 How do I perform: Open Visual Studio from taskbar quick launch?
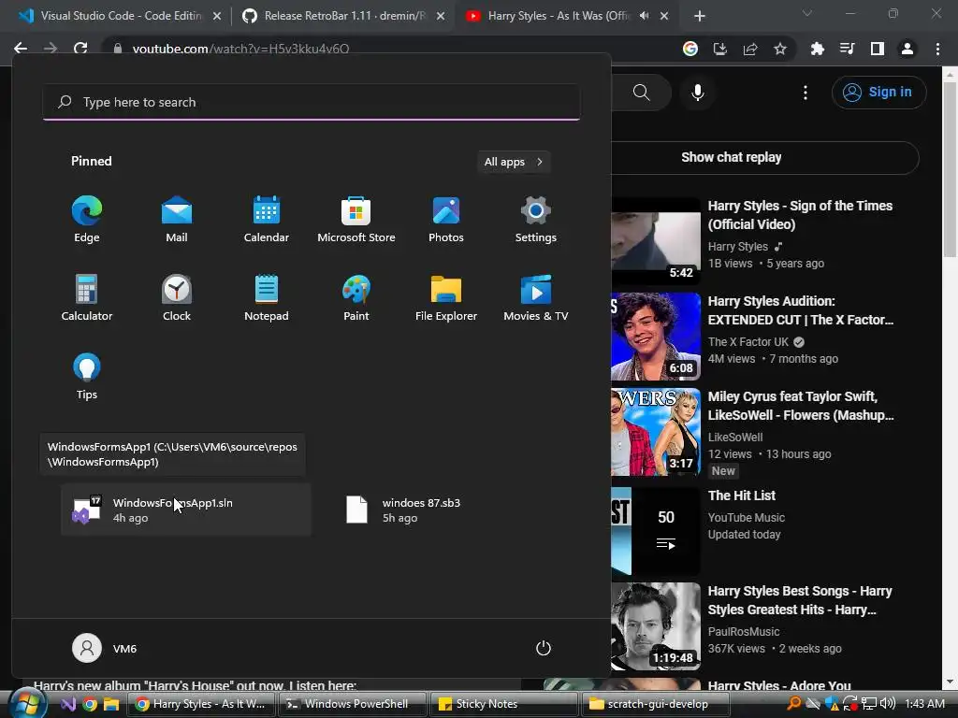[68, 705]
